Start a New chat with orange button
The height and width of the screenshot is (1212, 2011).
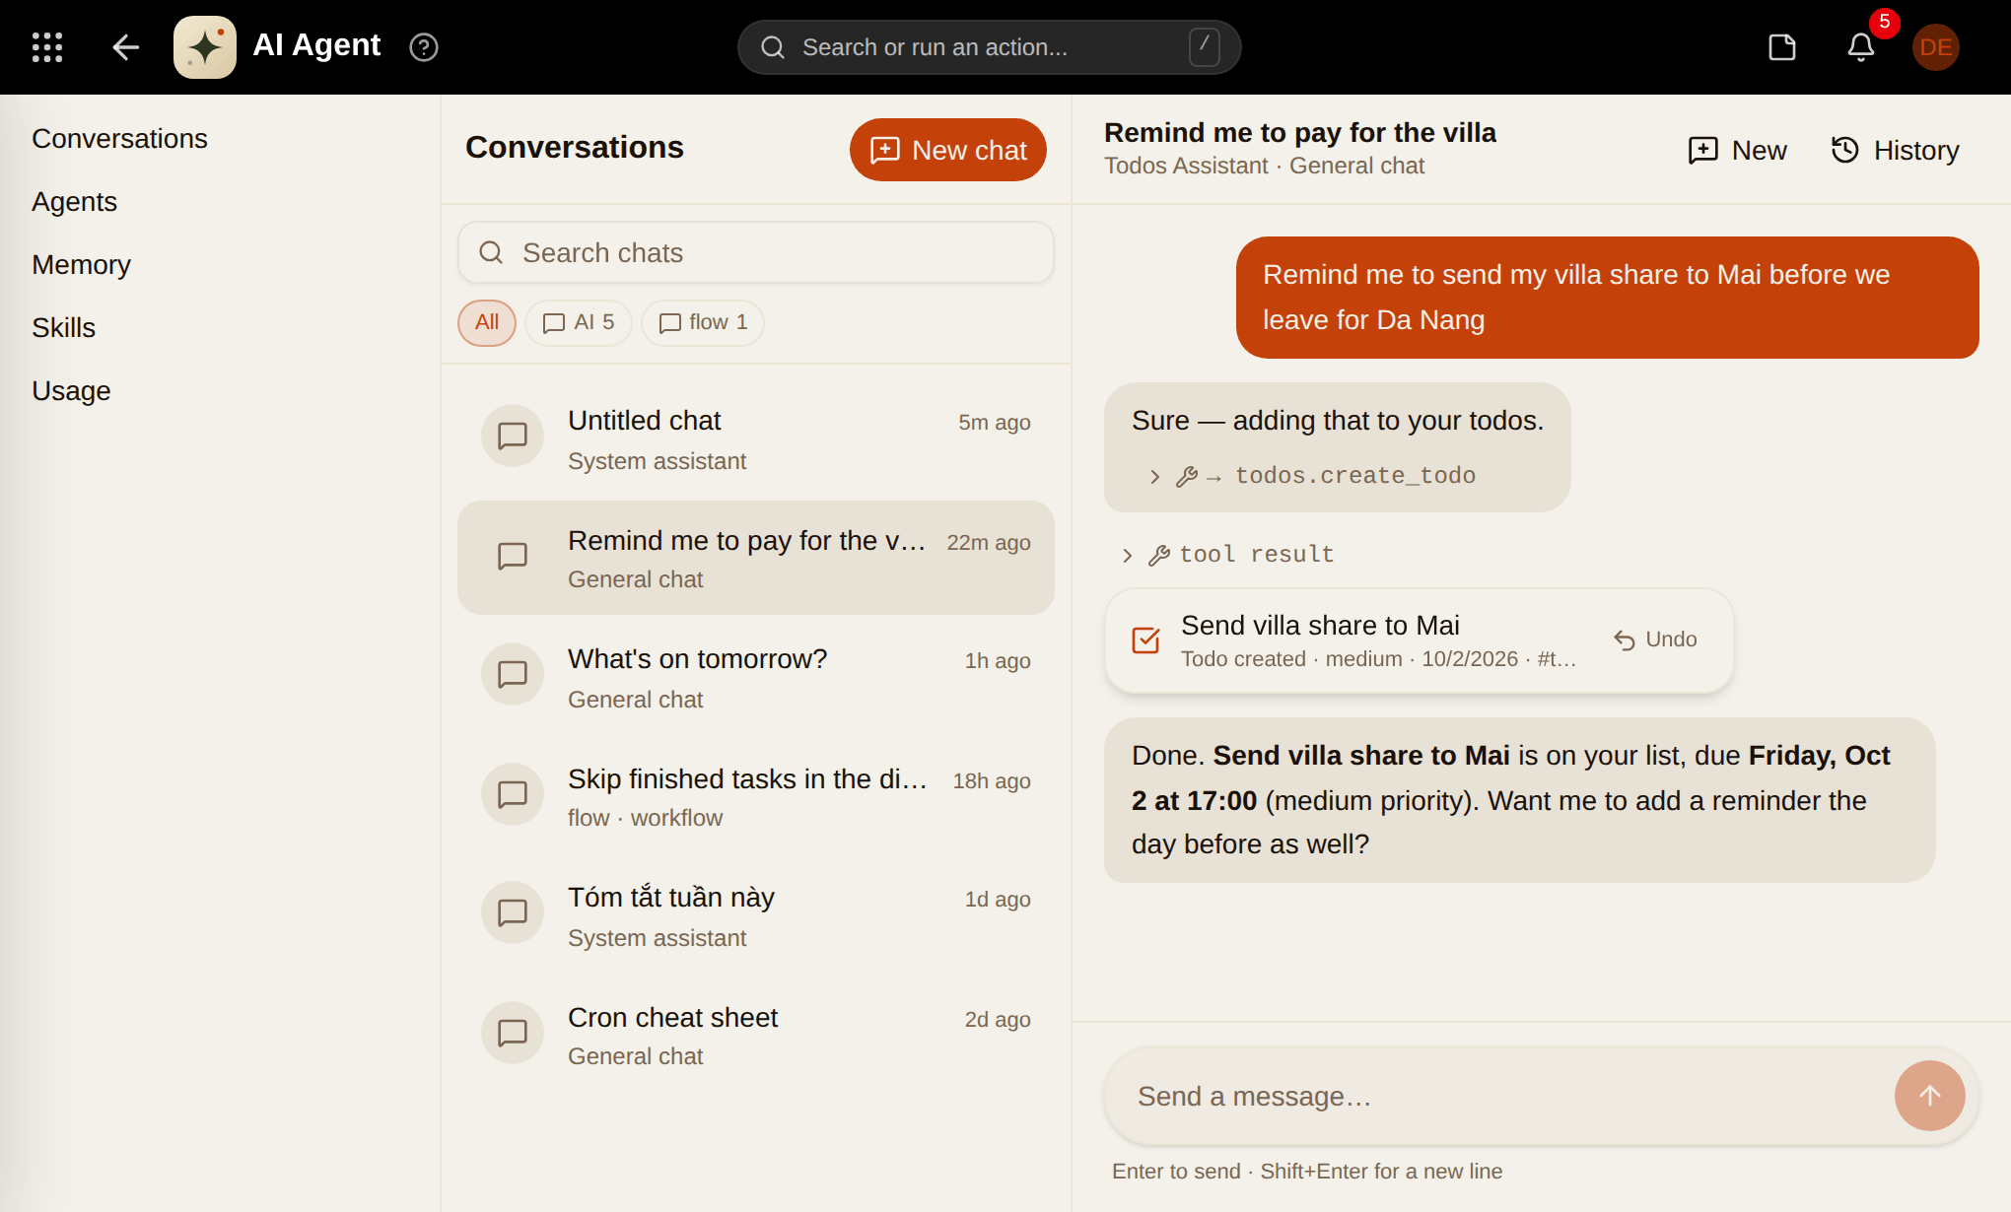[x=948, y=150]
